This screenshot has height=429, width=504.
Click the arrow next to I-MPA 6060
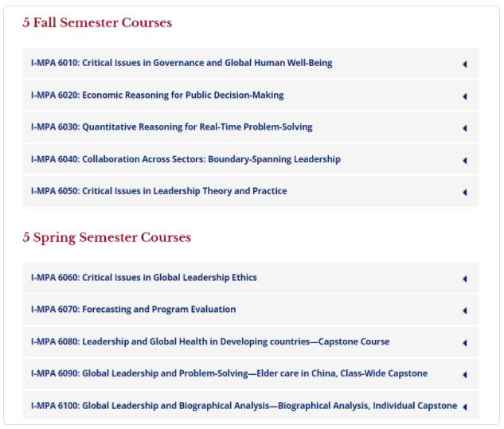tap(464, 279)
